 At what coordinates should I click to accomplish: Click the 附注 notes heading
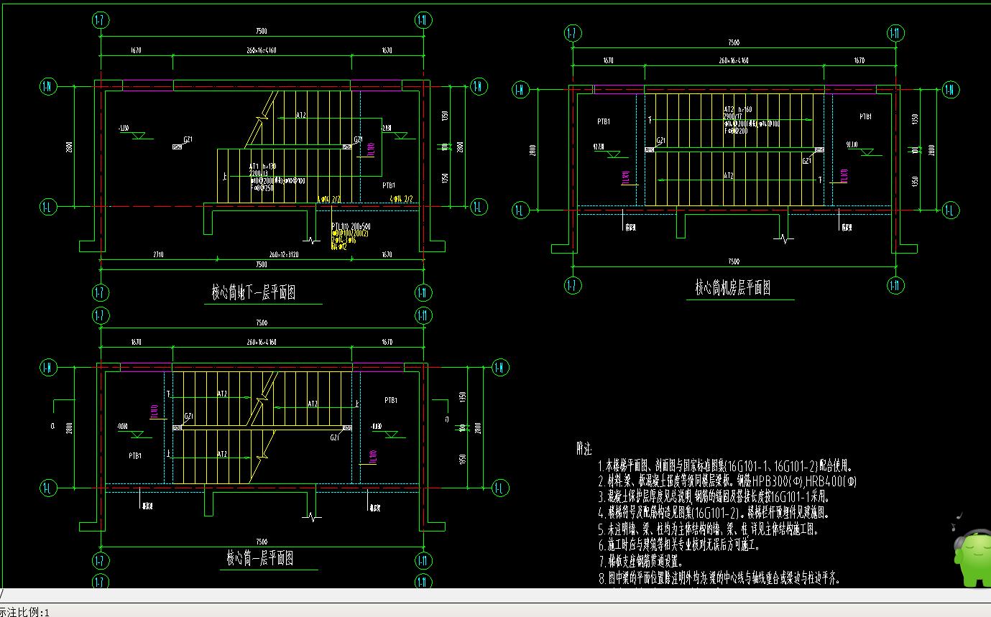[x=585, y=450]
